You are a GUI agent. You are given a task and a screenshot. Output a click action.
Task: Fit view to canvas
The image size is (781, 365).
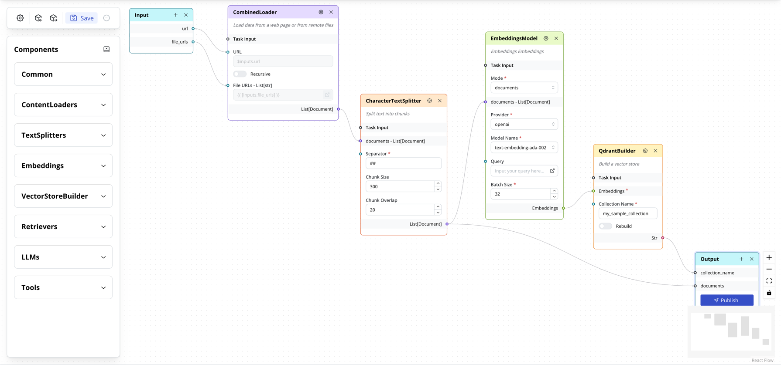(769, 281)
